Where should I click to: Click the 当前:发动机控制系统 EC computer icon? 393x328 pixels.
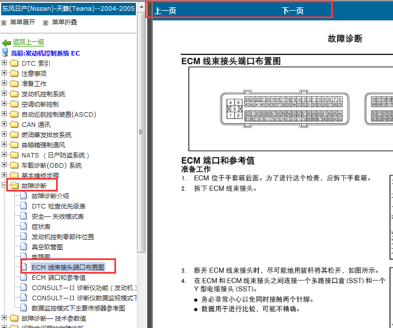(5, 53)
